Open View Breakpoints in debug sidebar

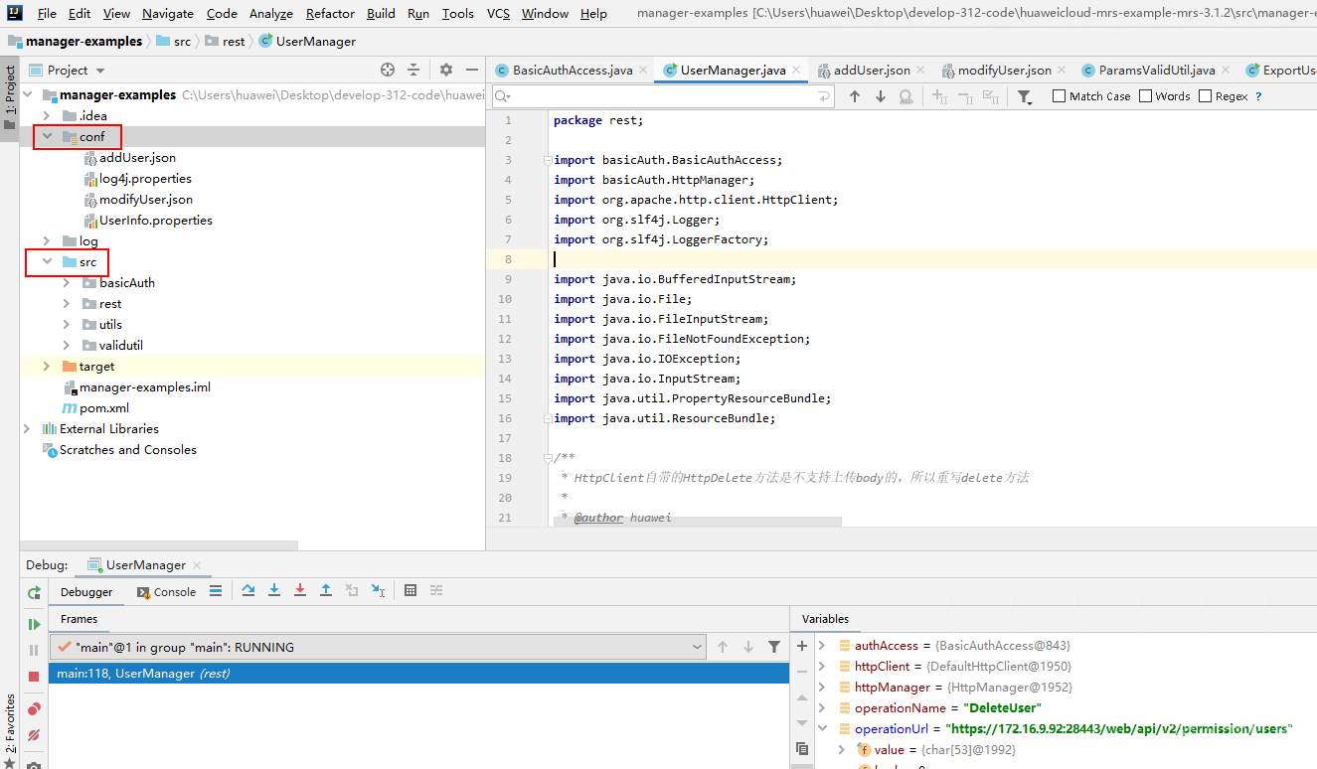(x=34, y=709)
